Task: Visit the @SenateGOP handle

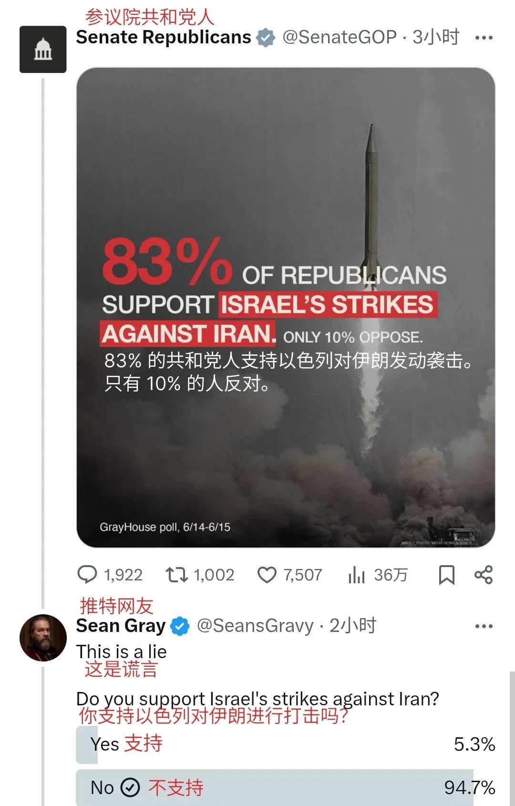Action: pyautogui.click(x=340, y=37)
